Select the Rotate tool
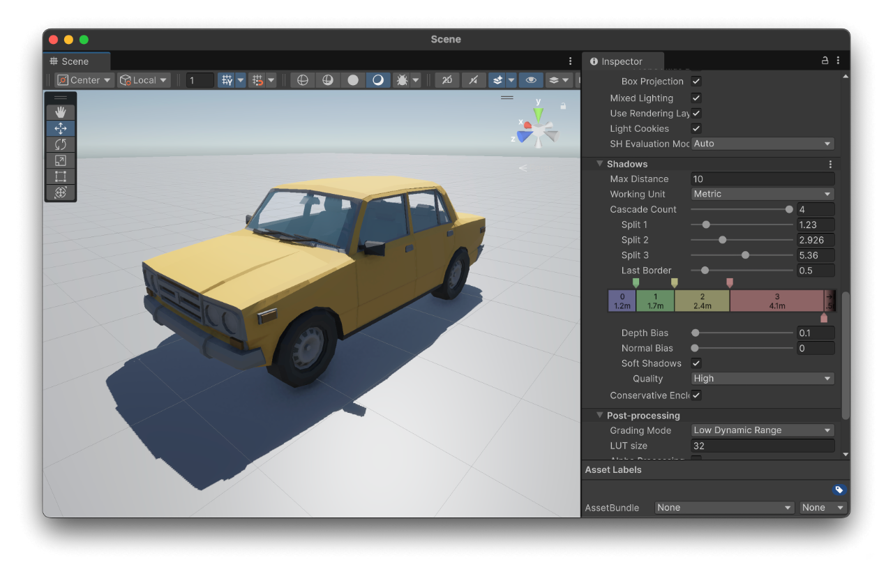 point(61,144)
